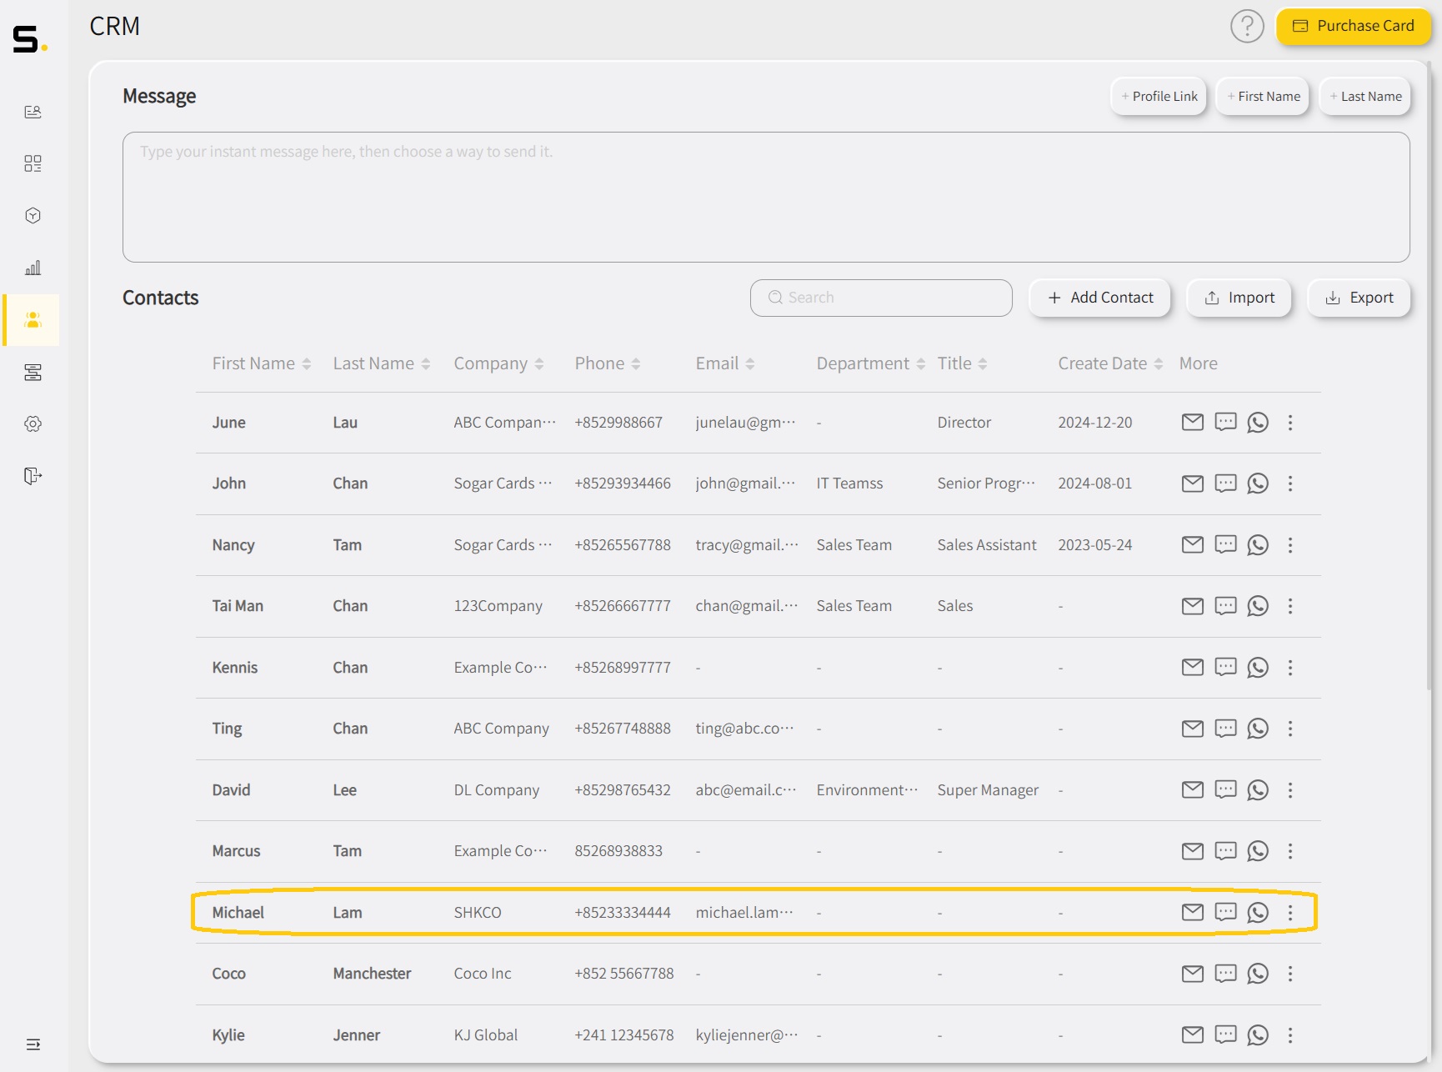
Task: Send email to John Chan
Action: [1193, 483]
